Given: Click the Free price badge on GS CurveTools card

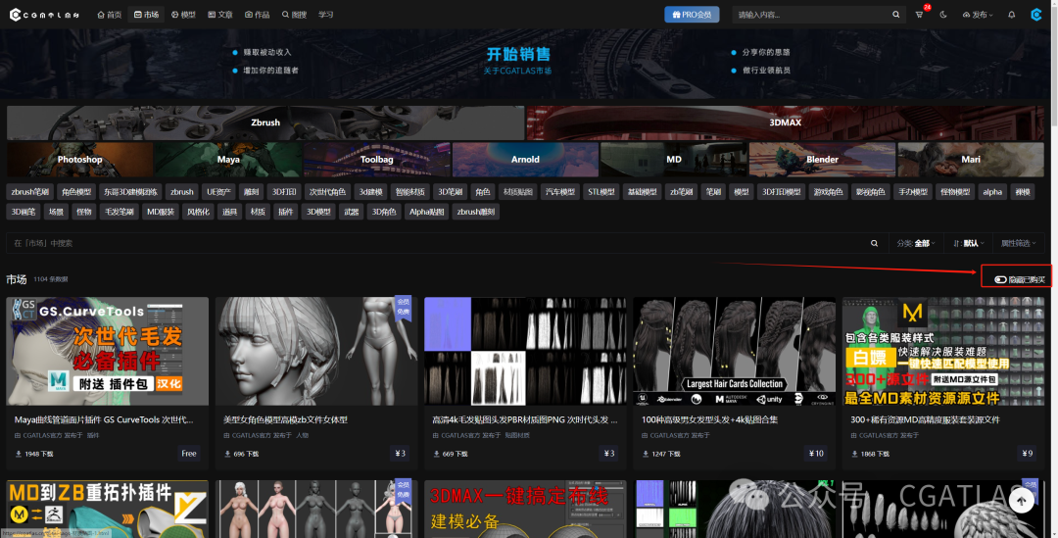Looking at the screenshot, I should click(x=189, y=454).
